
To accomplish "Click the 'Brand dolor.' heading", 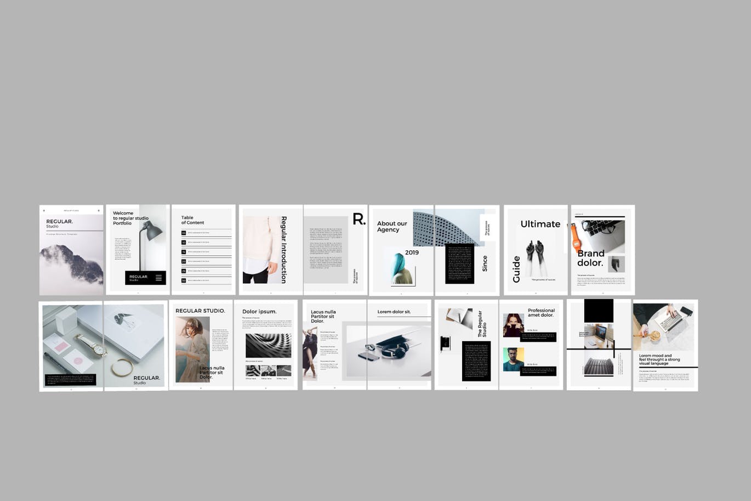I will [x=590, y=258].
